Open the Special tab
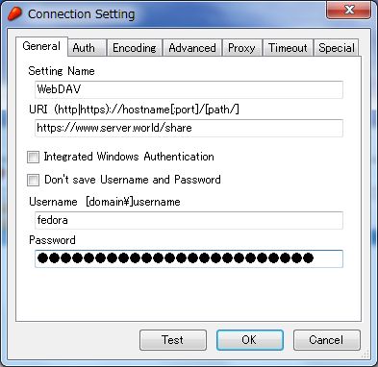 click(337, 48)
